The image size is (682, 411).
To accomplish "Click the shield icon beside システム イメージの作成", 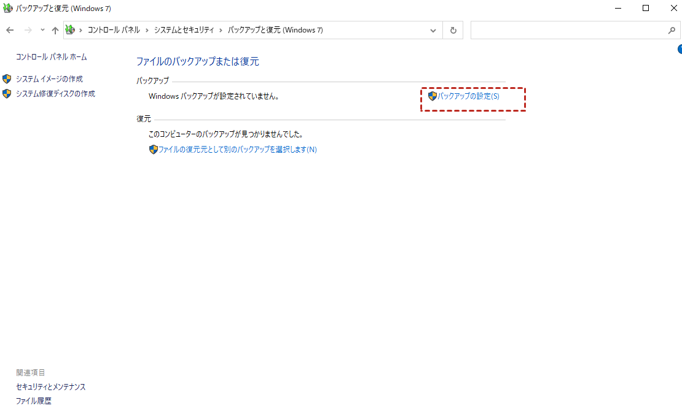I will tap(7, 79).
